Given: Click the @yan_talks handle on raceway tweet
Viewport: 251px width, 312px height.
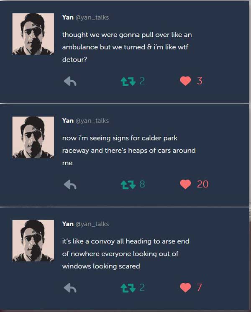Looking at the screenshot, I should [92, 121].
